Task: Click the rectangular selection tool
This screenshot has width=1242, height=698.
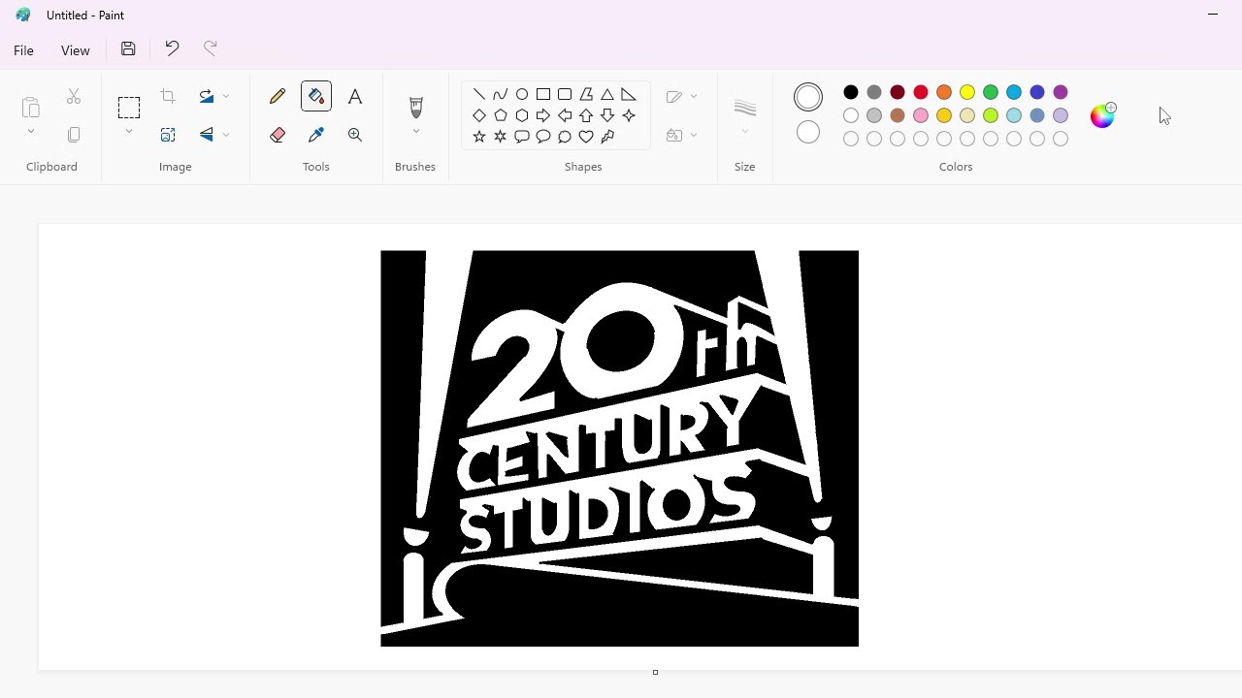Action: [129, 107]
